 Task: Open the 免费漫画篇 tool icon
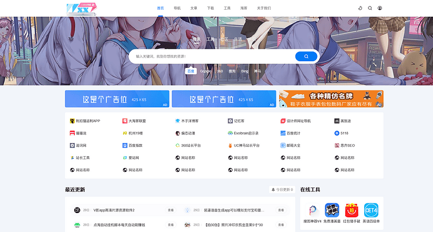332,210
